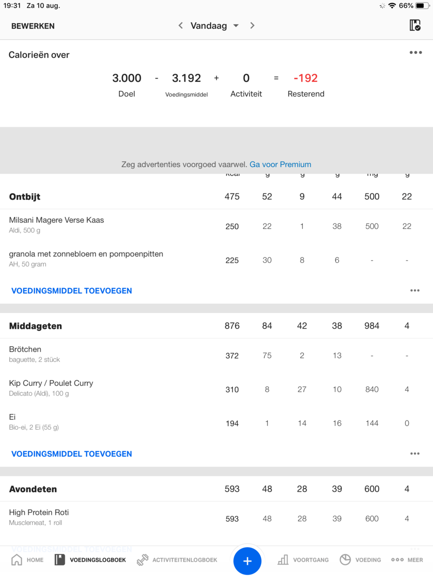The width and height of the screenshot is (433, 578).
Task: Go to the next day arrow
Action: click(252, 26)
